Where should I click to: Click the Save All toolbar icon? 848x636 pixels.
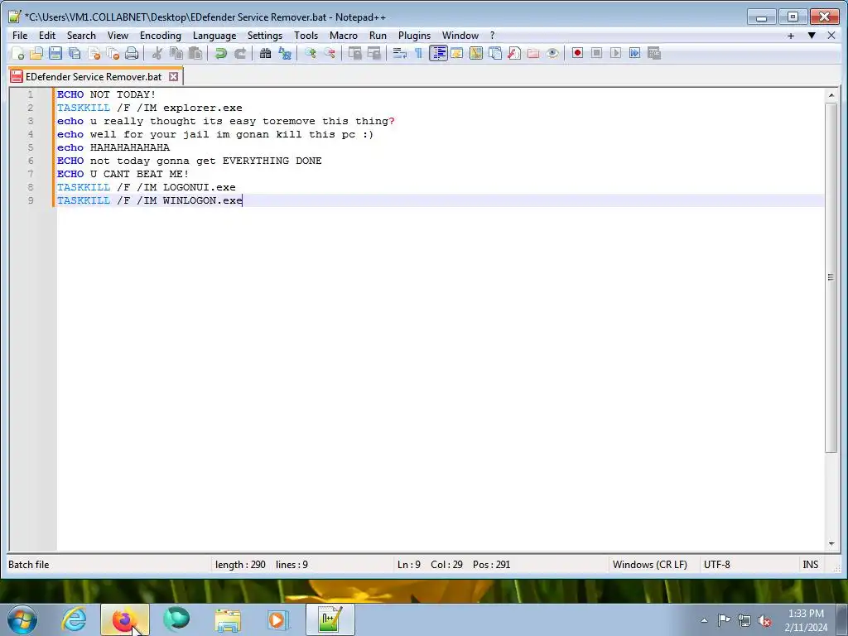(x=75, y=53)
